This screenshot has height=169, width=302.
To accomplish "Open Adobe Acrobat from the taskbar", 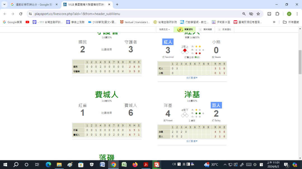I will pyautogui.click(x=146, y=165).
